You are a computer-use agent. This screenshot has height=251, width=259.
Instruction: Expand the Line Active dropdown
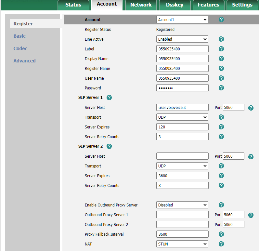(182, 39)
